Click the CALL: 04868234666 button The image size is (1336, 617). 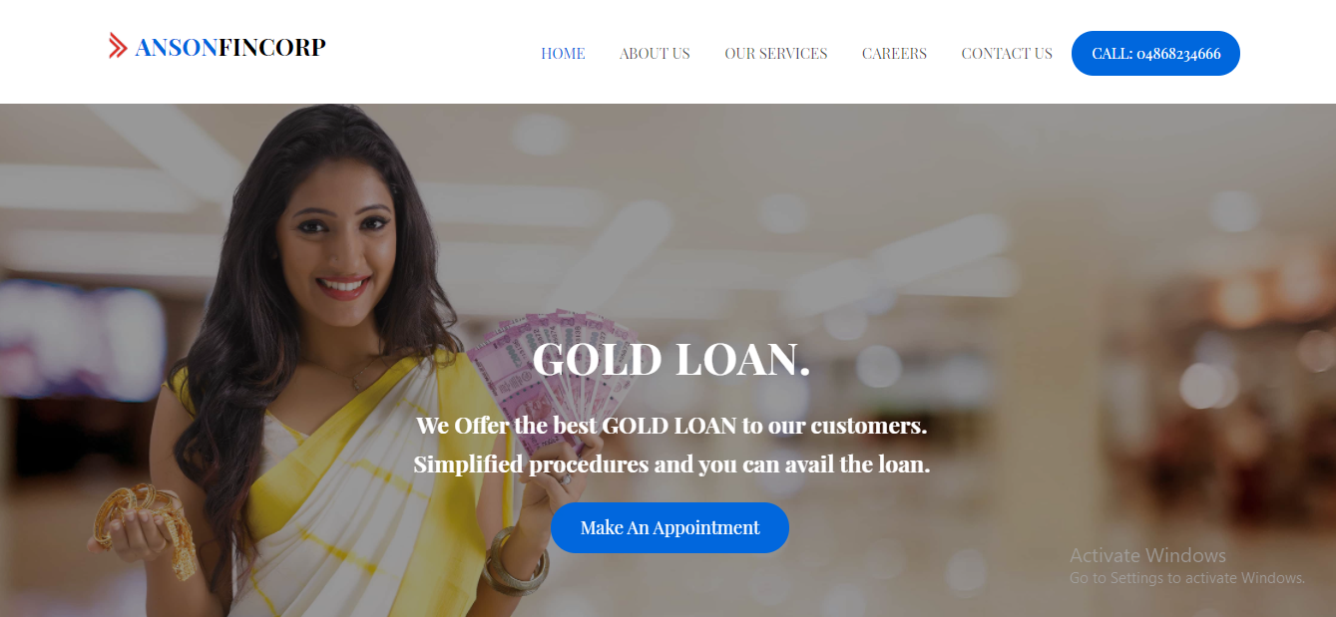[x=1155, y=54]
